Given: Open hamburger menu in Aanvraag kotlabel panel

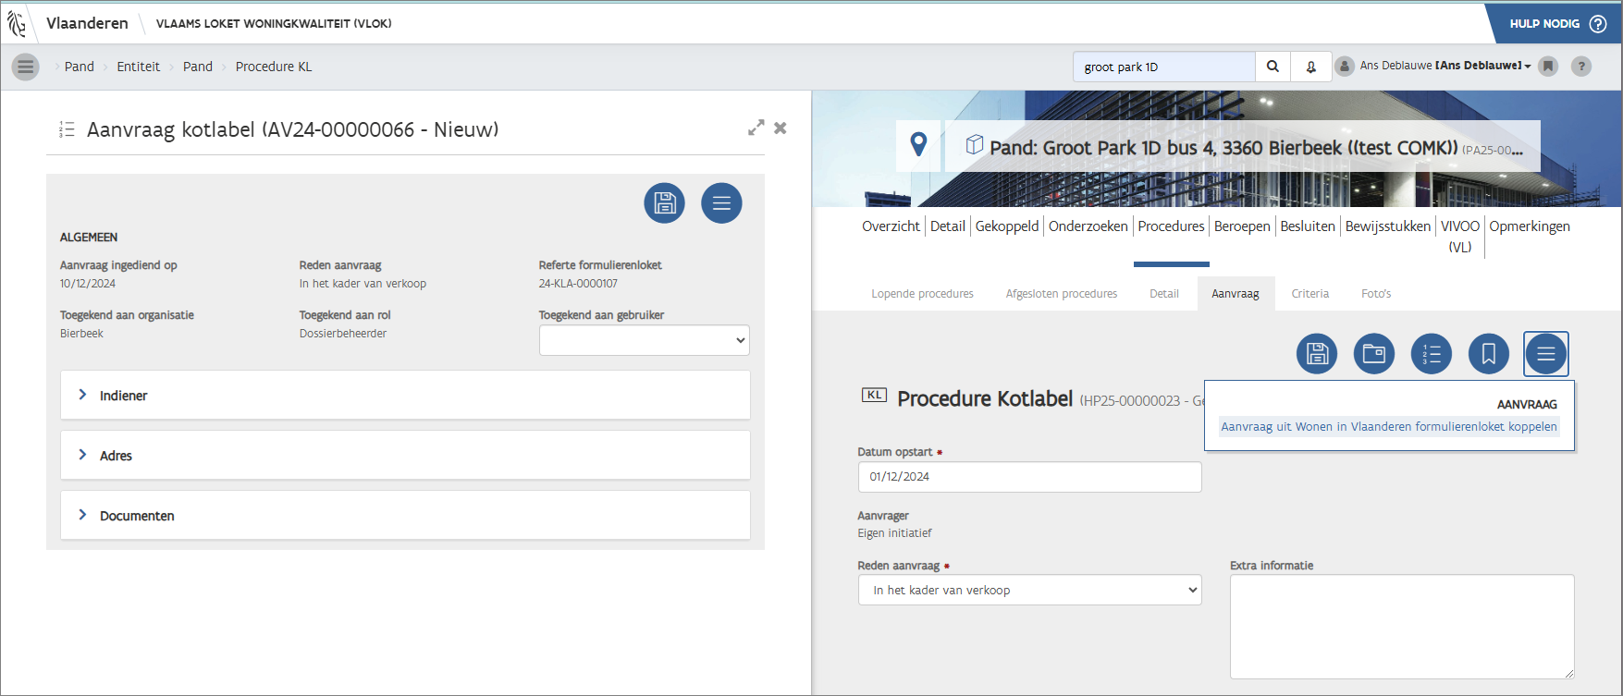Looking at the screenshot, I should coord(721,203).
